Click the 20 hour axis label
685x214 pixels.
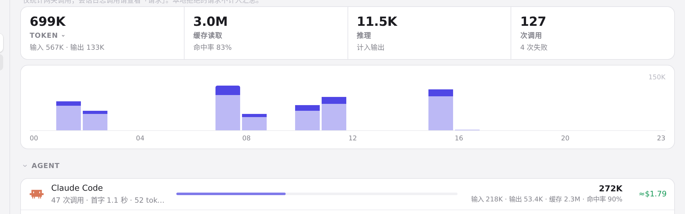(565, 138)
